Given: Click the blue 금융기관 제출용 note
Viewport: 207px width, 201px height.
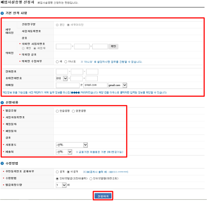Looking at the screenshot, I should [99, 152].
